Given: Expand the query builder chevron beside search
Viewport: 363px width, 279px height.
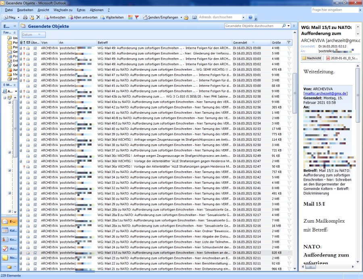Looking at the screenshot, I should click(x=294, y=26).
